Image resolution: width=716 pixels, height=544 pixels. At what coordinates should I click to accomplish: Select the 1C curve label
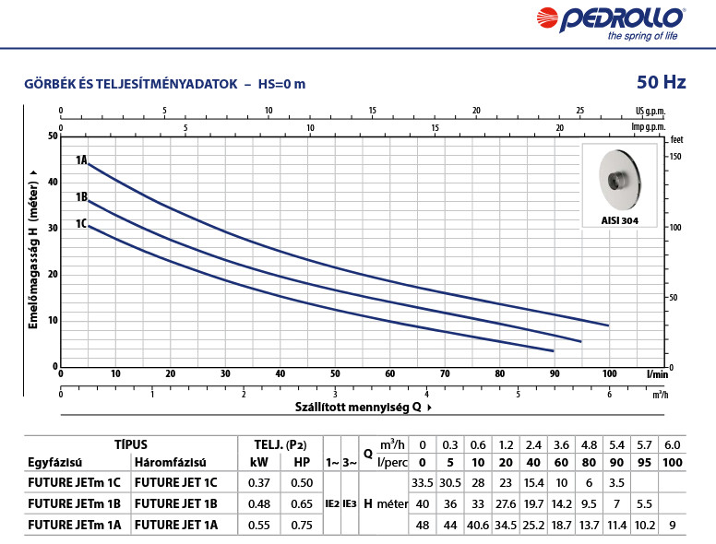[x=81, y=224]
